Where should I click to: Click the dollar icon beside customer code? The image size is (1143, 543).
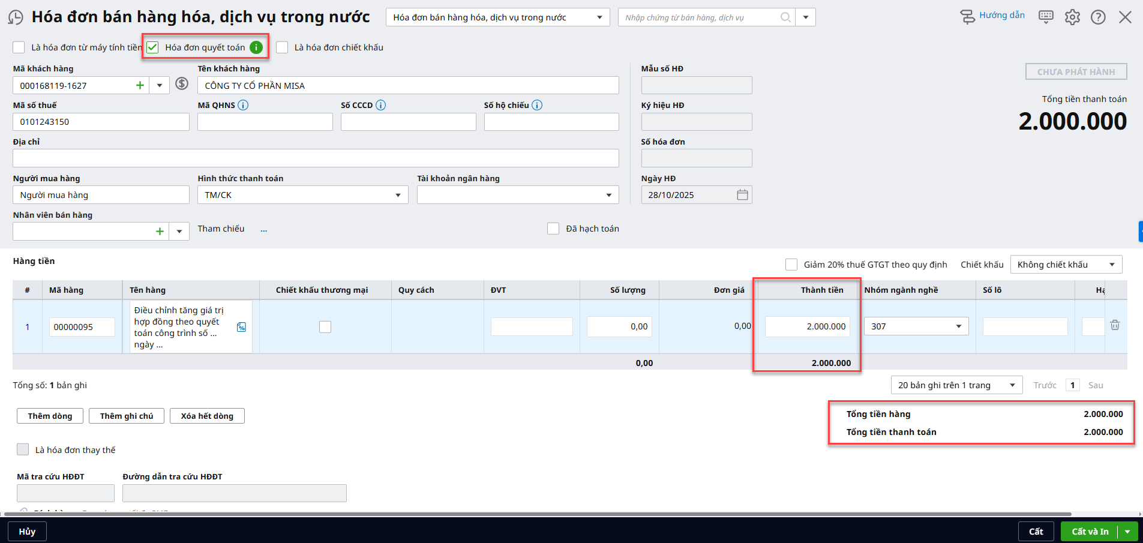tap(182, 84)
